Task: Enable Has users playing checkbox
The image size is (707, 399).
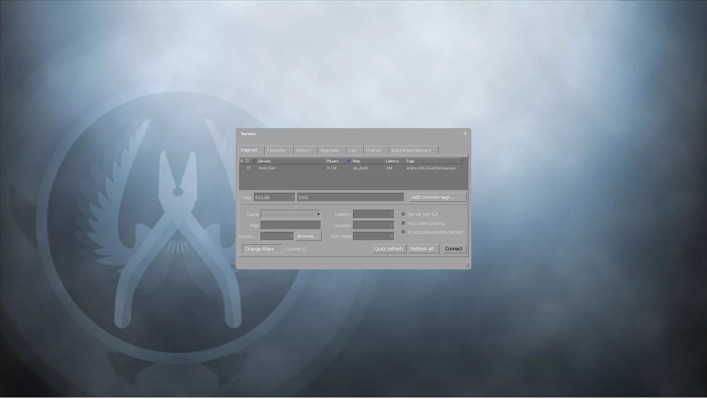Action: coord(403,223)
